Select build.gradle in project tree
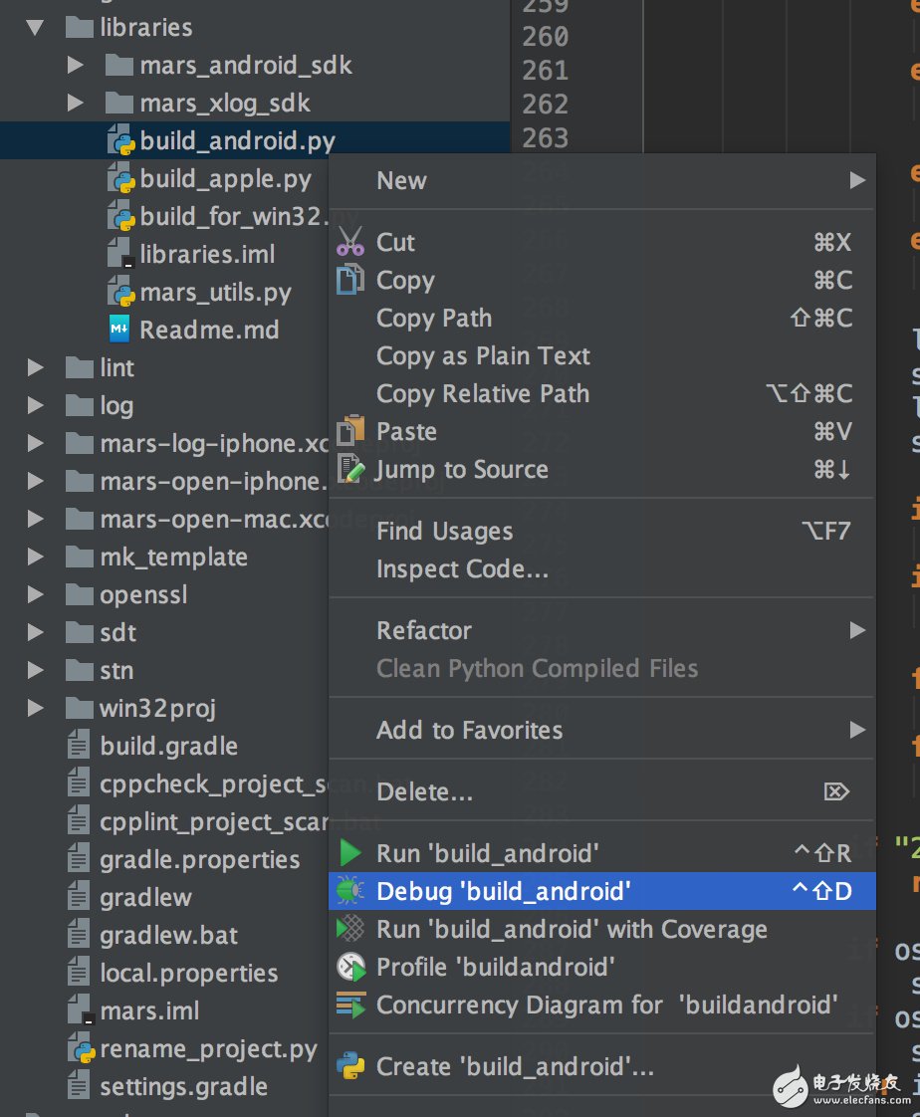The height and width of the screenshot is (1117, 920). (168, 746)
